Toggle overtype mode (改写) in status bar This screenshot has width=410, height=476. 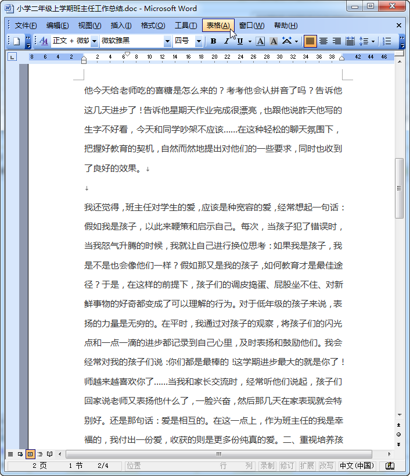point(326,466)
